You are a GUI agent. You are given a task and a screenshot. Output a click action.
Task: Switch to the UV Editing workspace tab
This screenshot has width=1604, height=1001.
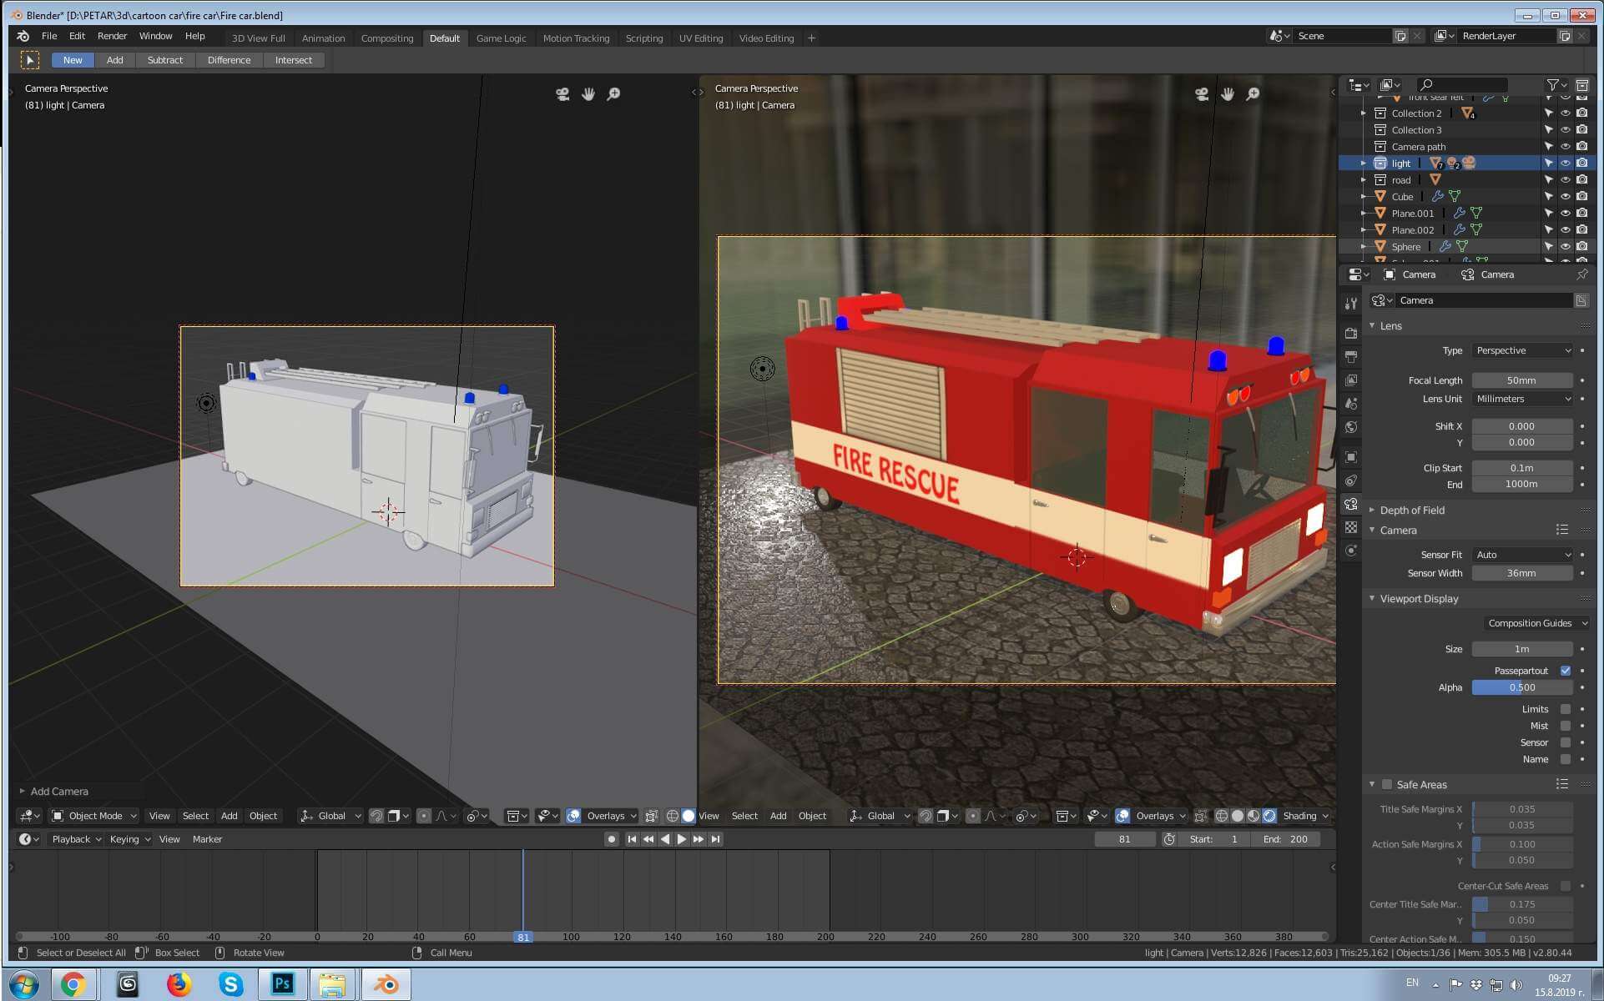pos(700,38)
